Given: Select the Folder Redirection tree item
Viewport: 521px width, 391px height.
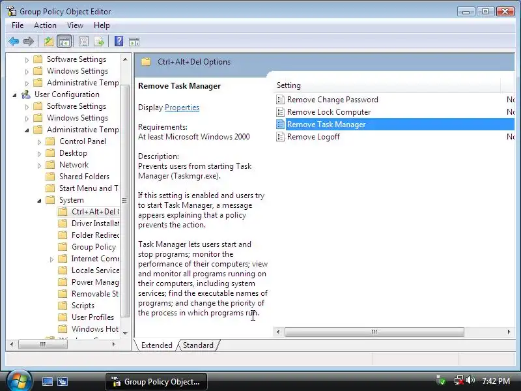Looking at the screenshot, I should (95, 235).
